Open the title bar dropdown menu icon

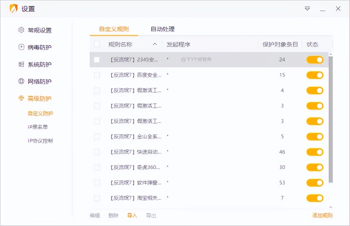click(x=307, y=9)
